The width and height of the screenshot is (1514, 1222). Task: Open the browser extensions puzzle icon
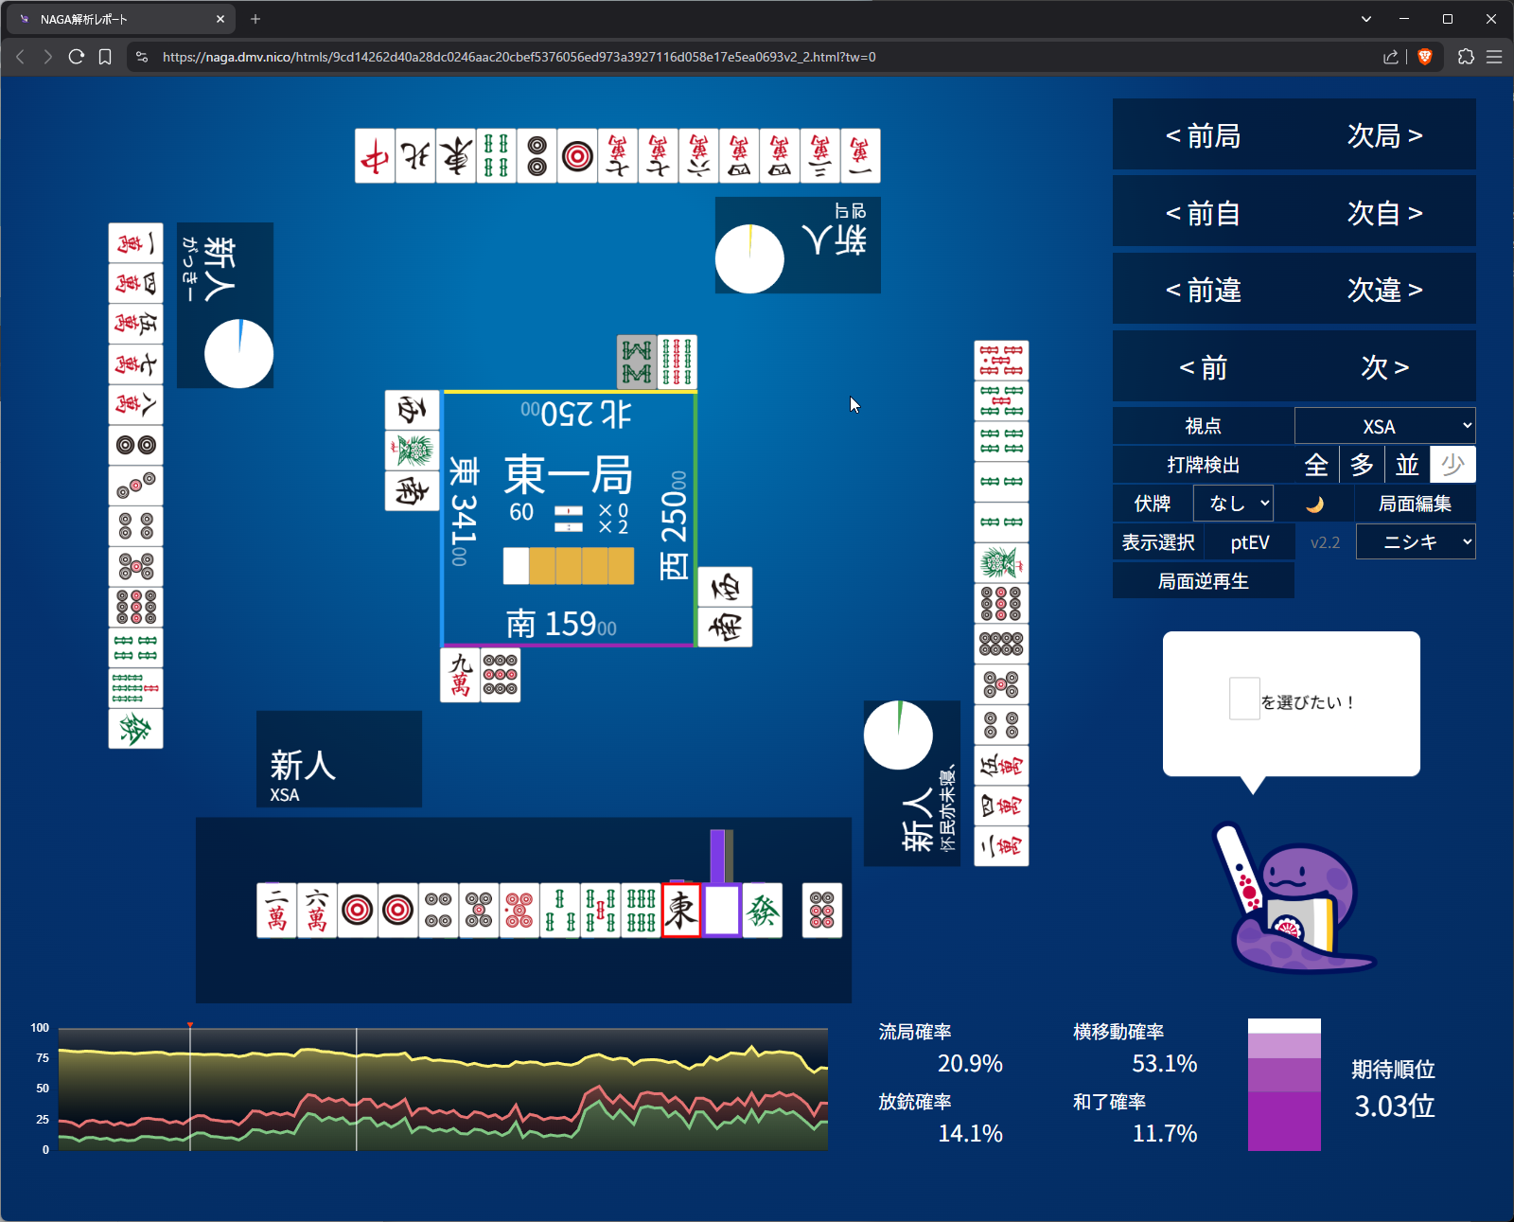1466,57
